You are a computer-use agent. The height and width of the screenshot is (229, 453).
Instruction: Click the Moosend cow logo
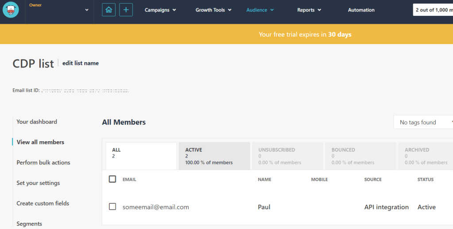[x=10, y=10]
